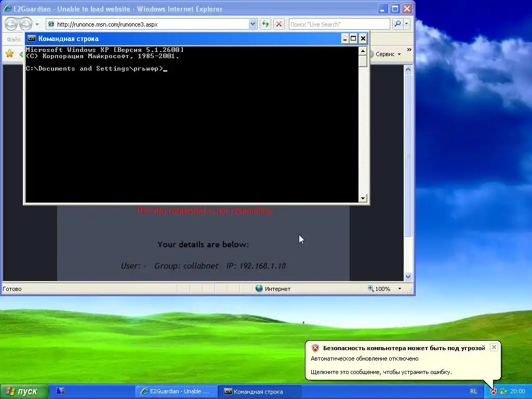Click 'Щелкните это сообщение' balloon message
532x399 pixels.
[x=381, y=372]
